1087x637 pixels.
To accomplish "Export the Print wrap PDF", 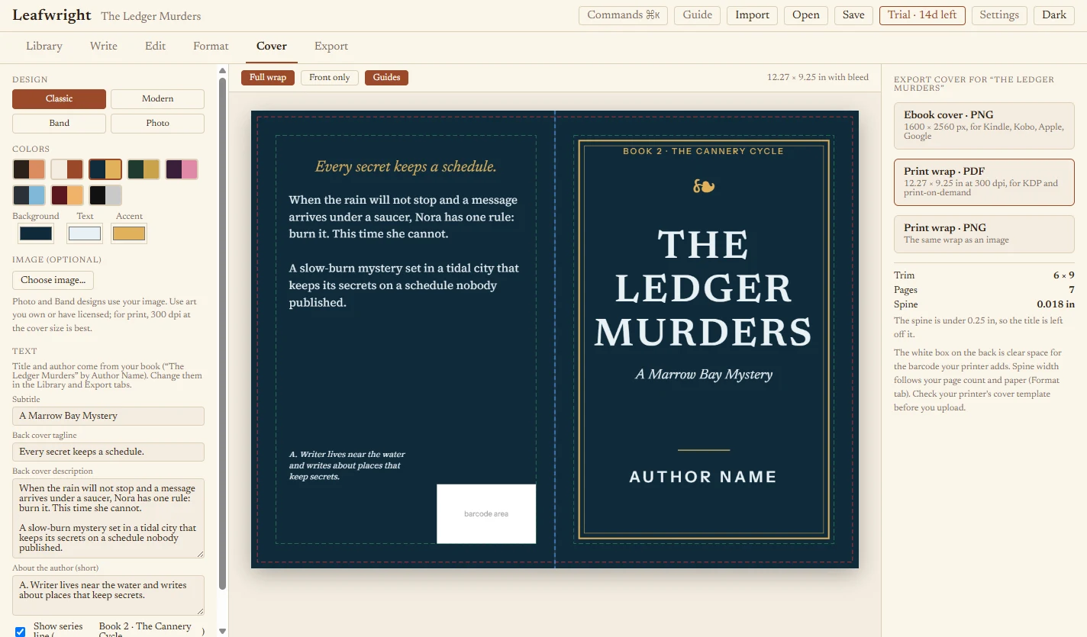I will 984,182.
